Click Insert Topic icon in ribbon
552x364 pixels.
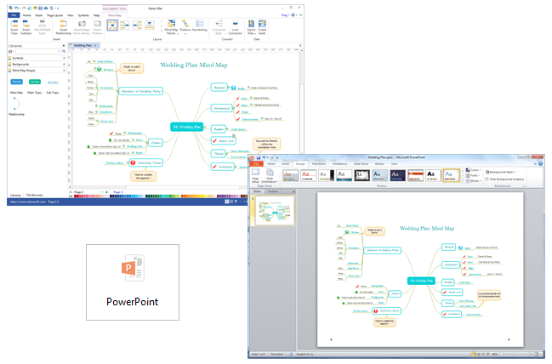[13, 26]
